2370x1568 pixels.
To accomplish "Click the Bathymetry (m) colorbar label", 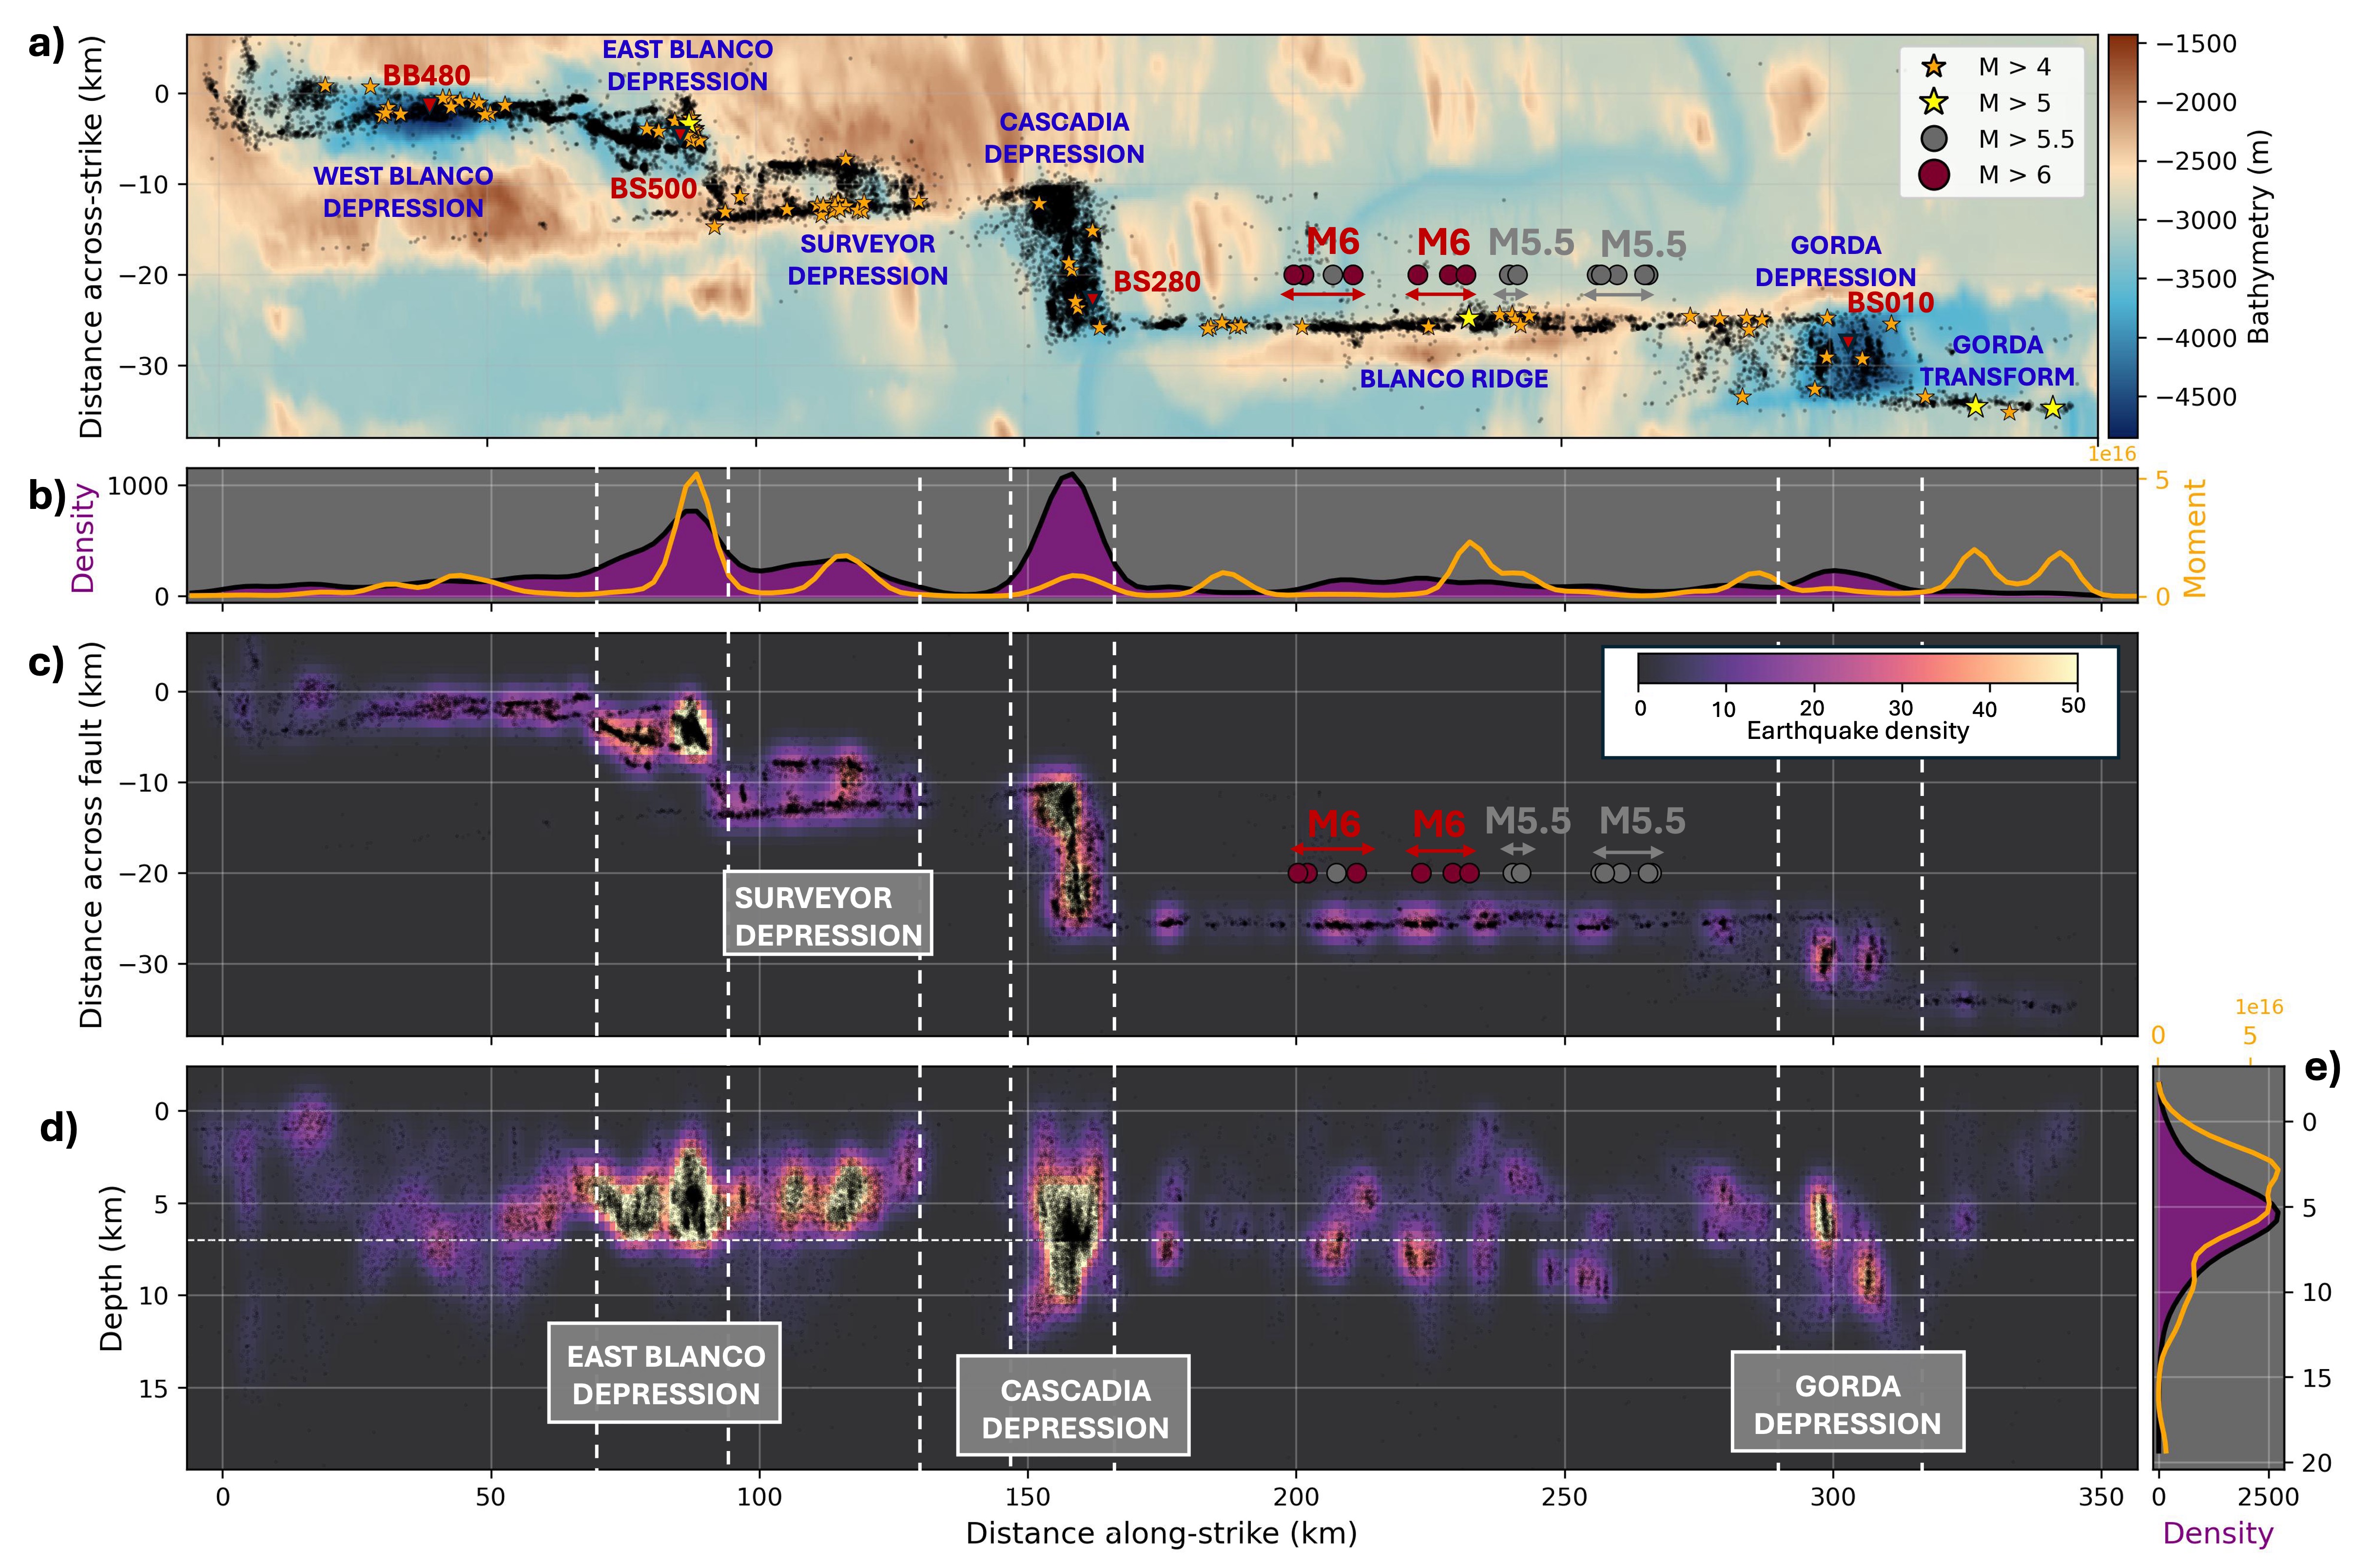I will point(2259,237).
